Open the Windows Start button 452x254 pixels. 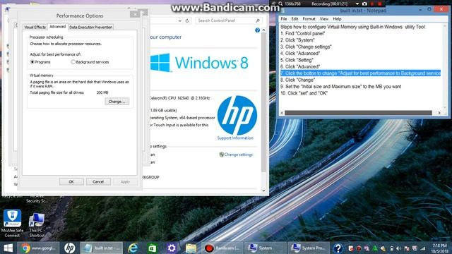click(8, 248)
